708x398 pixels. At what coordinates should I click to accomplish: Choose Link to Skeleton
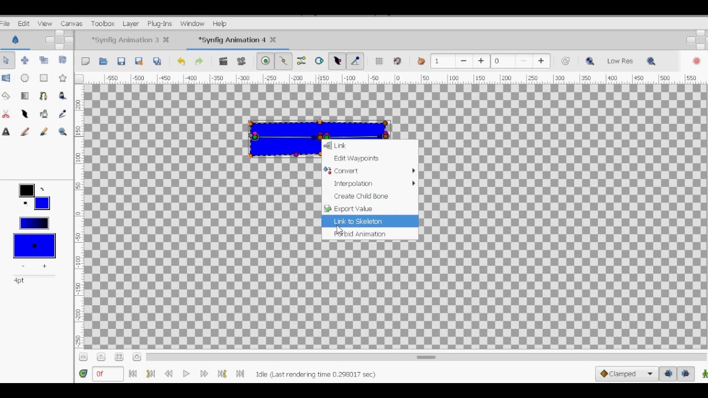coord(370,221)
